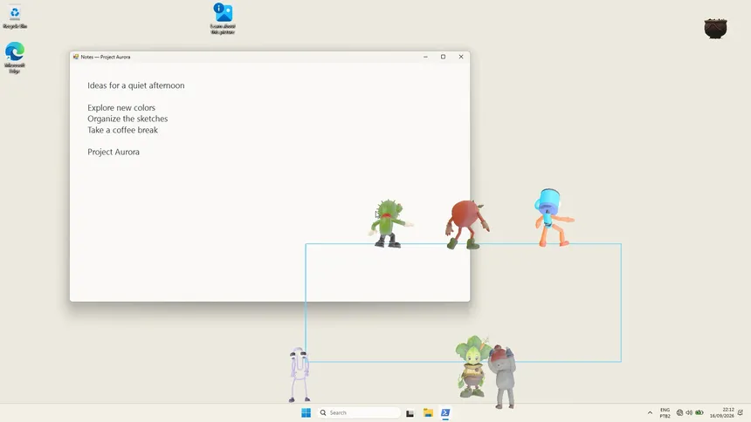Open the Learn about this picture icon

223,18
